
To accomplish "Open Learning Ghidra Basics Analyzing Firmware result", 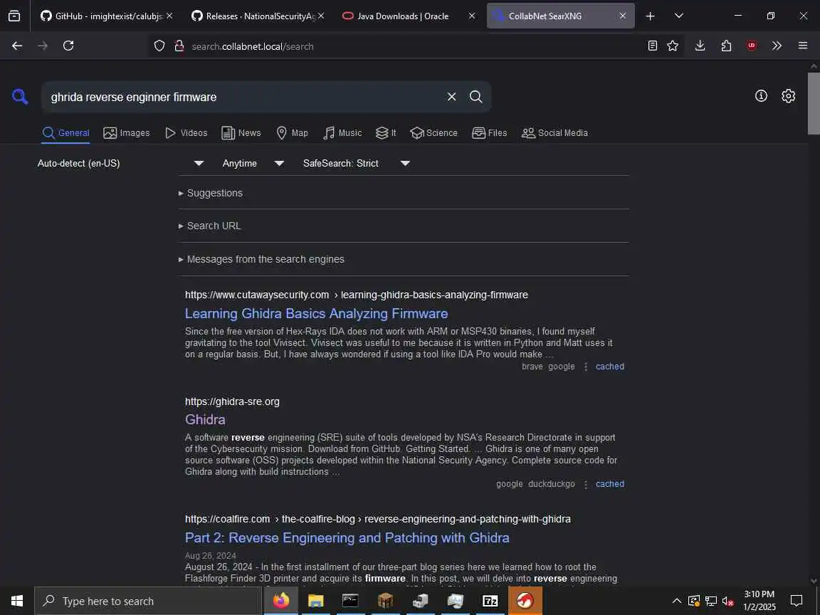I will 316,313.
